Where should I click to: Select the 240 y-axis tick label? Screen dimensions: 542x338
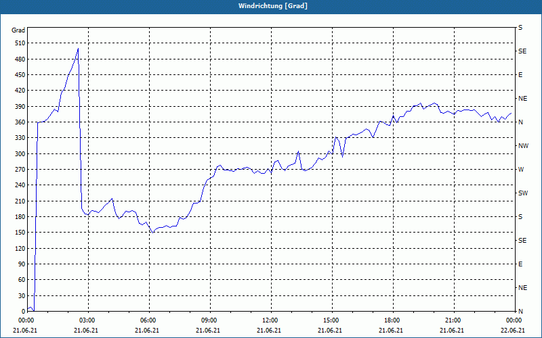(x=20, y=185)
